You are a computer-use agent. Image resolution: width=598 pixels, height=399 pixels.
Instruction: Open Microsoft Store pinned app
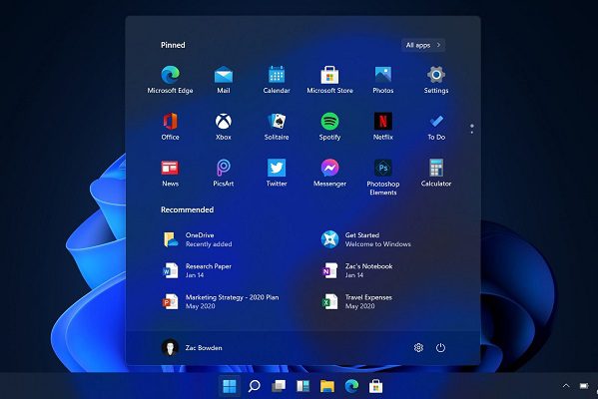pyautogui.click(x=329, y=79)
